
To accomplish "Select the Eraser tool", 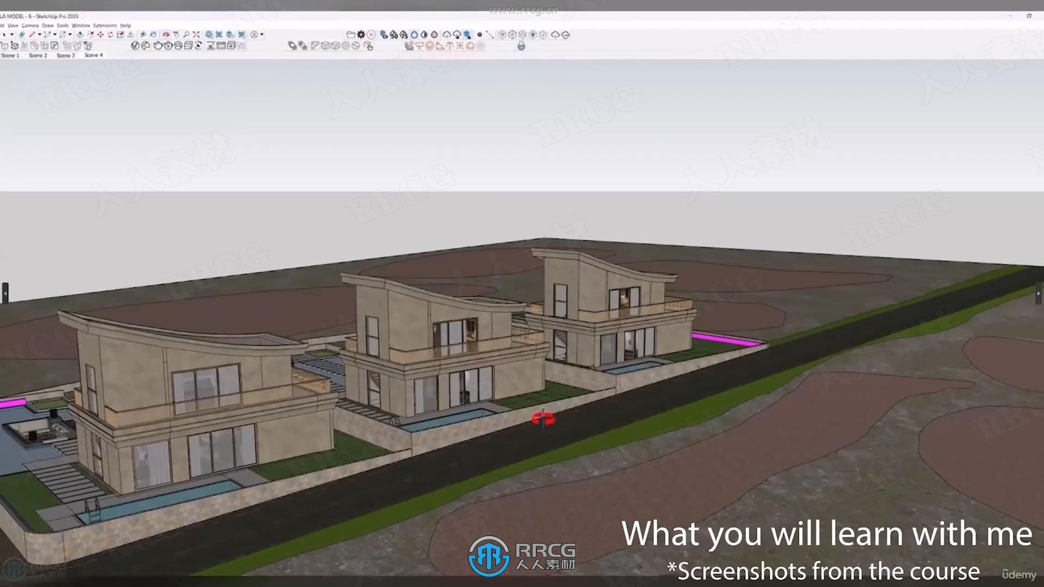I will pyautogui.click(x=22, y=34).
